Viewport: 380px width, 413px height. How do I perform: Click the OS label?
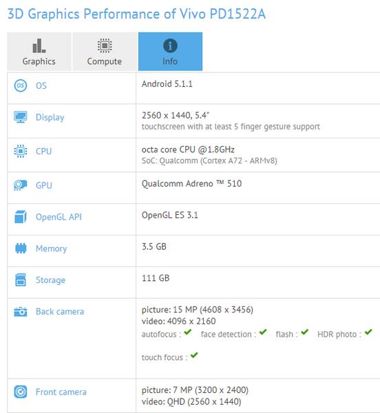(x=41, y=85)
